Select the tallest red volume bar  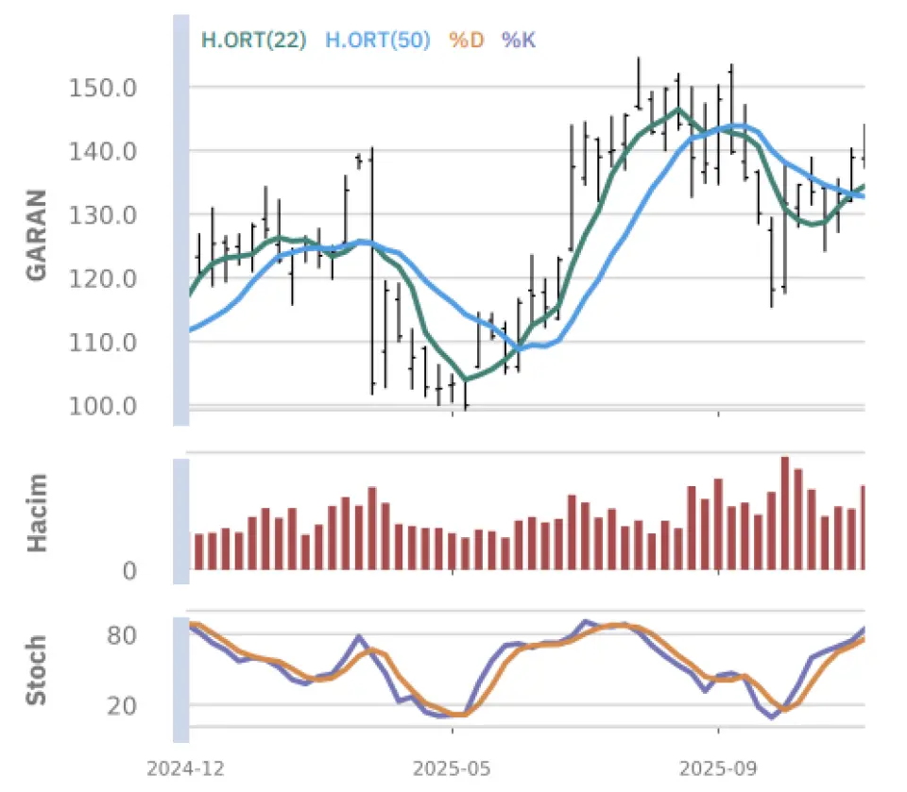(x=784, y=514)
